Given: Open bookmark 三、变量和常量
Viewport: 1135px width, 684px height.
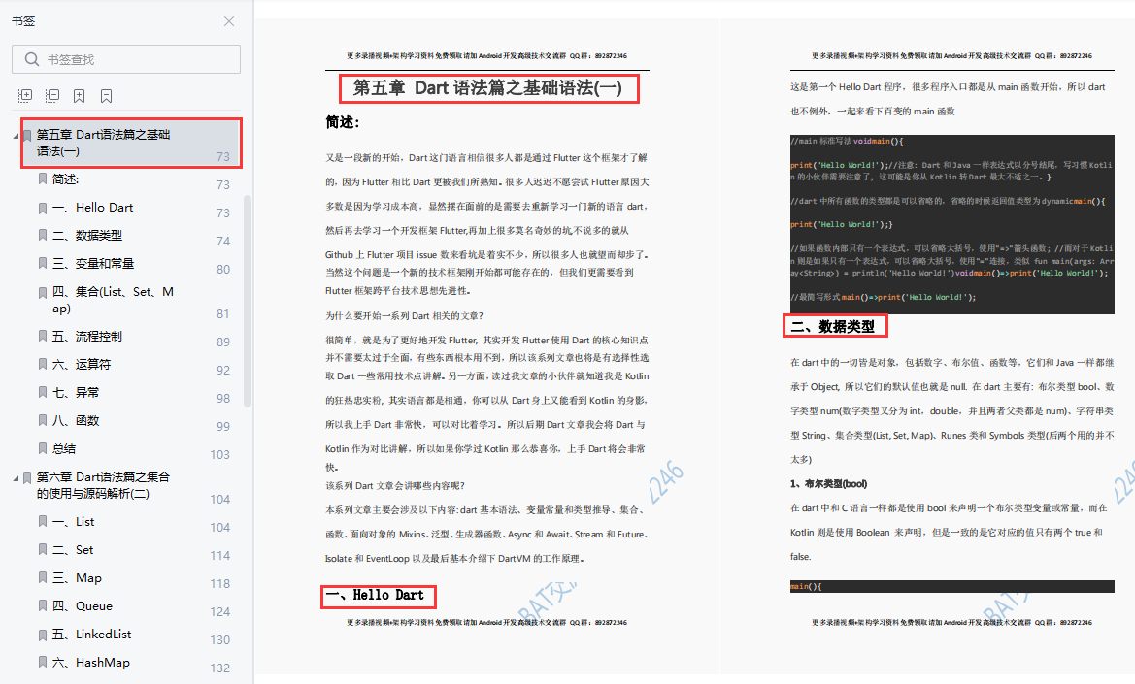Looking at the screenshot, I should (x=93, y=264).
